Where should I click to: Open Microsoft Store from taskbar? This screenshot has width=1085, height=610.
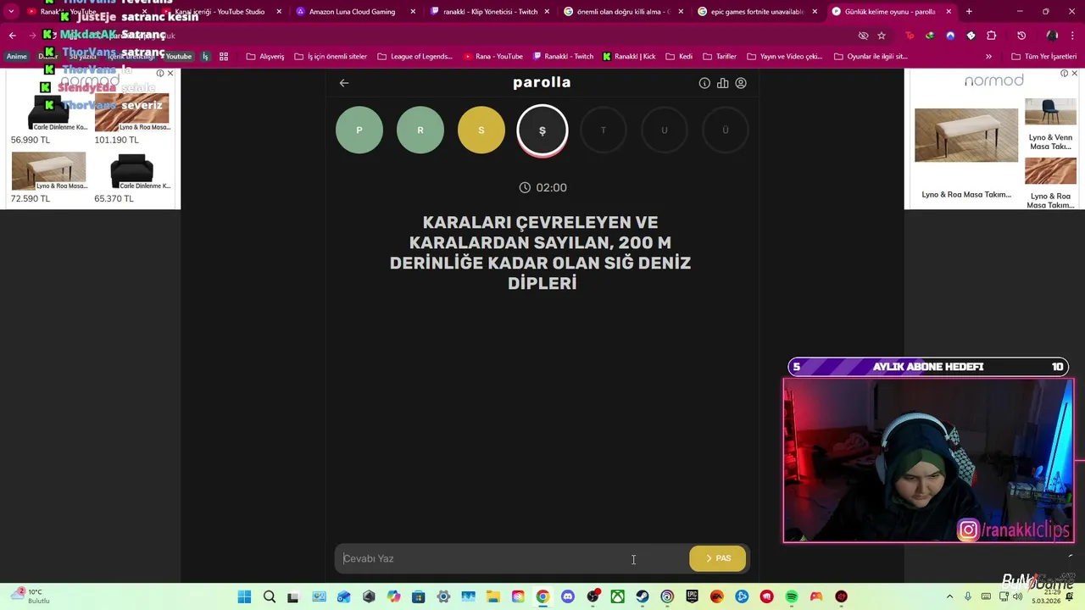click(x=419, y=596)
